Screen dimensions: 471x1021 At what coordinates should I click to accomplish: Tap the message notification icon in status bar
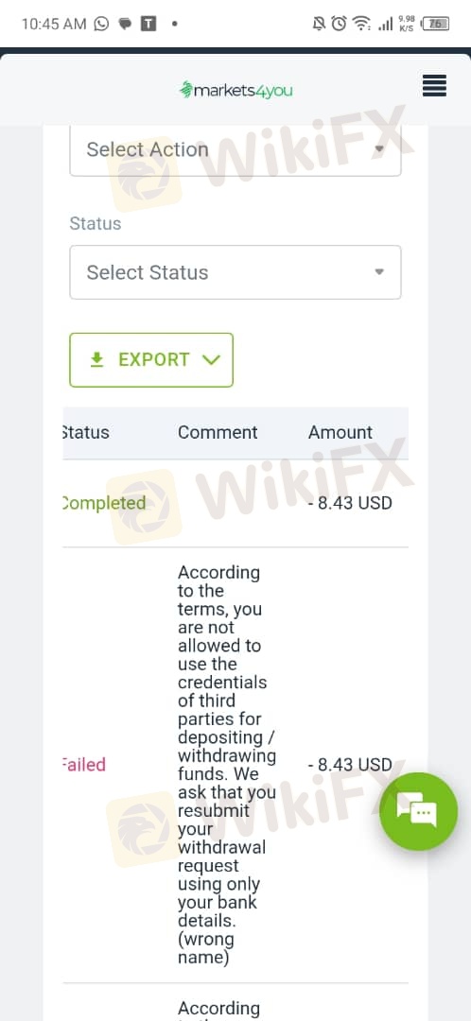pyautogui.click(x=125, y=24)
